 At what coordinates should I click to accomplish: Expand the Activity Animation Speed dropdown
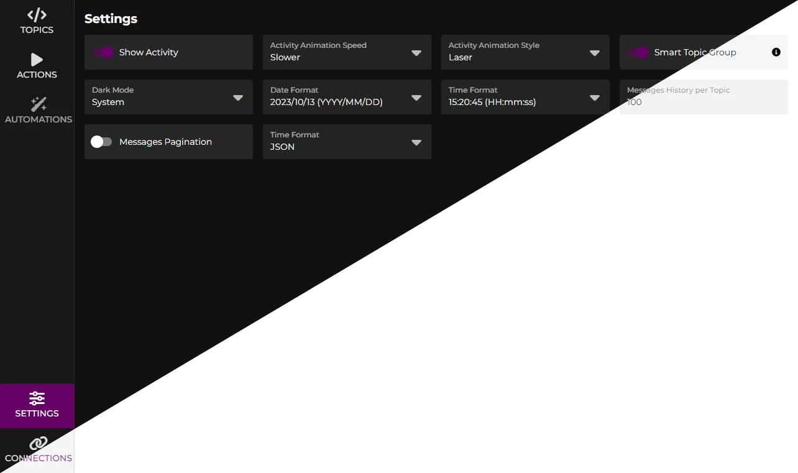pos(347,52)
